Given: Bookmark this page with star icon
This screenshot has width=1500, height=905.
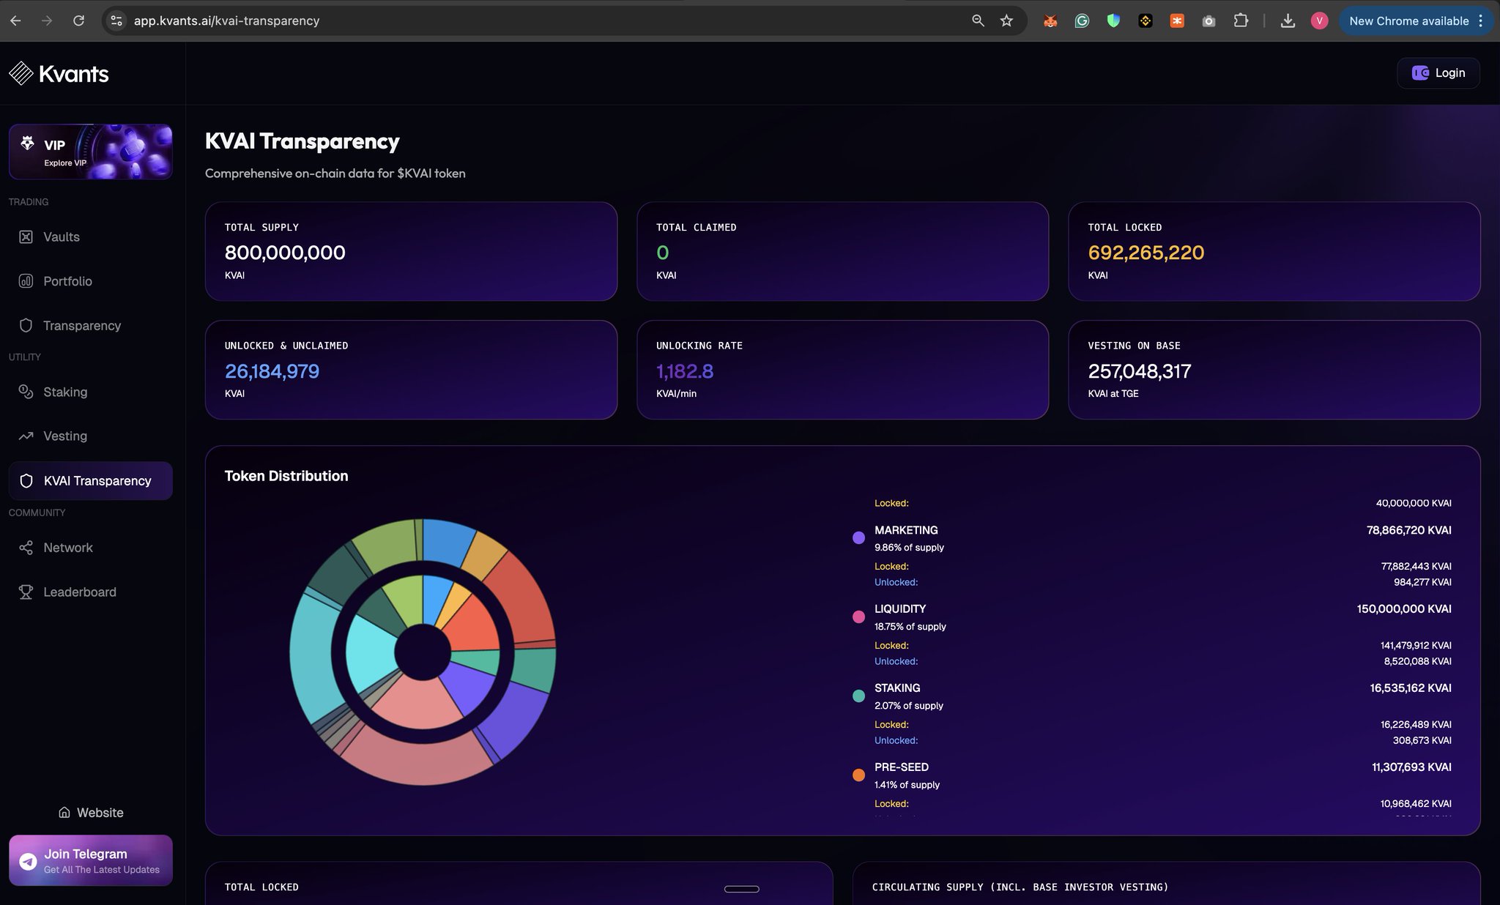Looking at the screenshot, I should click(x=1006, y=21).
